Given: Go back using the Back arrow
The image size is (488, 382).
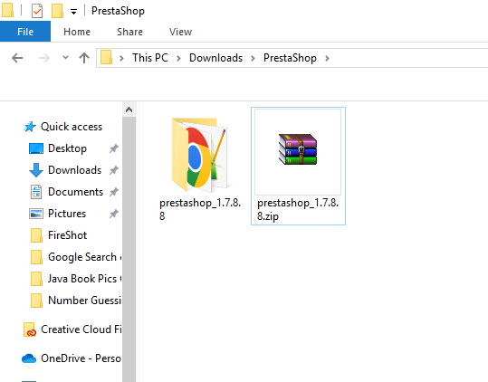Looking at the screenshot, I should pos(17,58).
